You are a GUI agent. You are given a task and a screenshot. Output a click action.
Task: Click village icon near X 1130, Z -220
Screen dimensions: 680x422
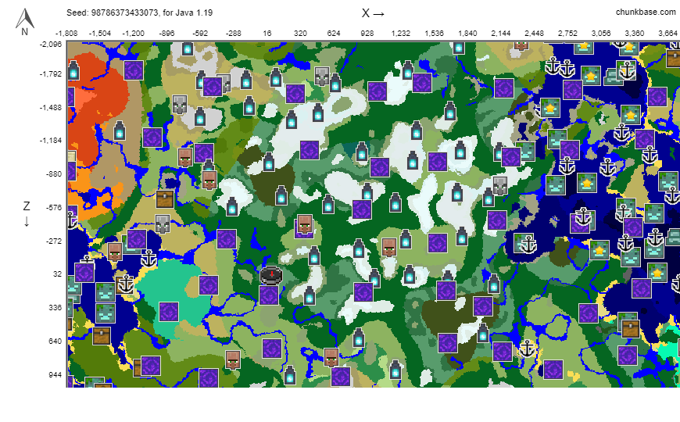pos(389,247)
